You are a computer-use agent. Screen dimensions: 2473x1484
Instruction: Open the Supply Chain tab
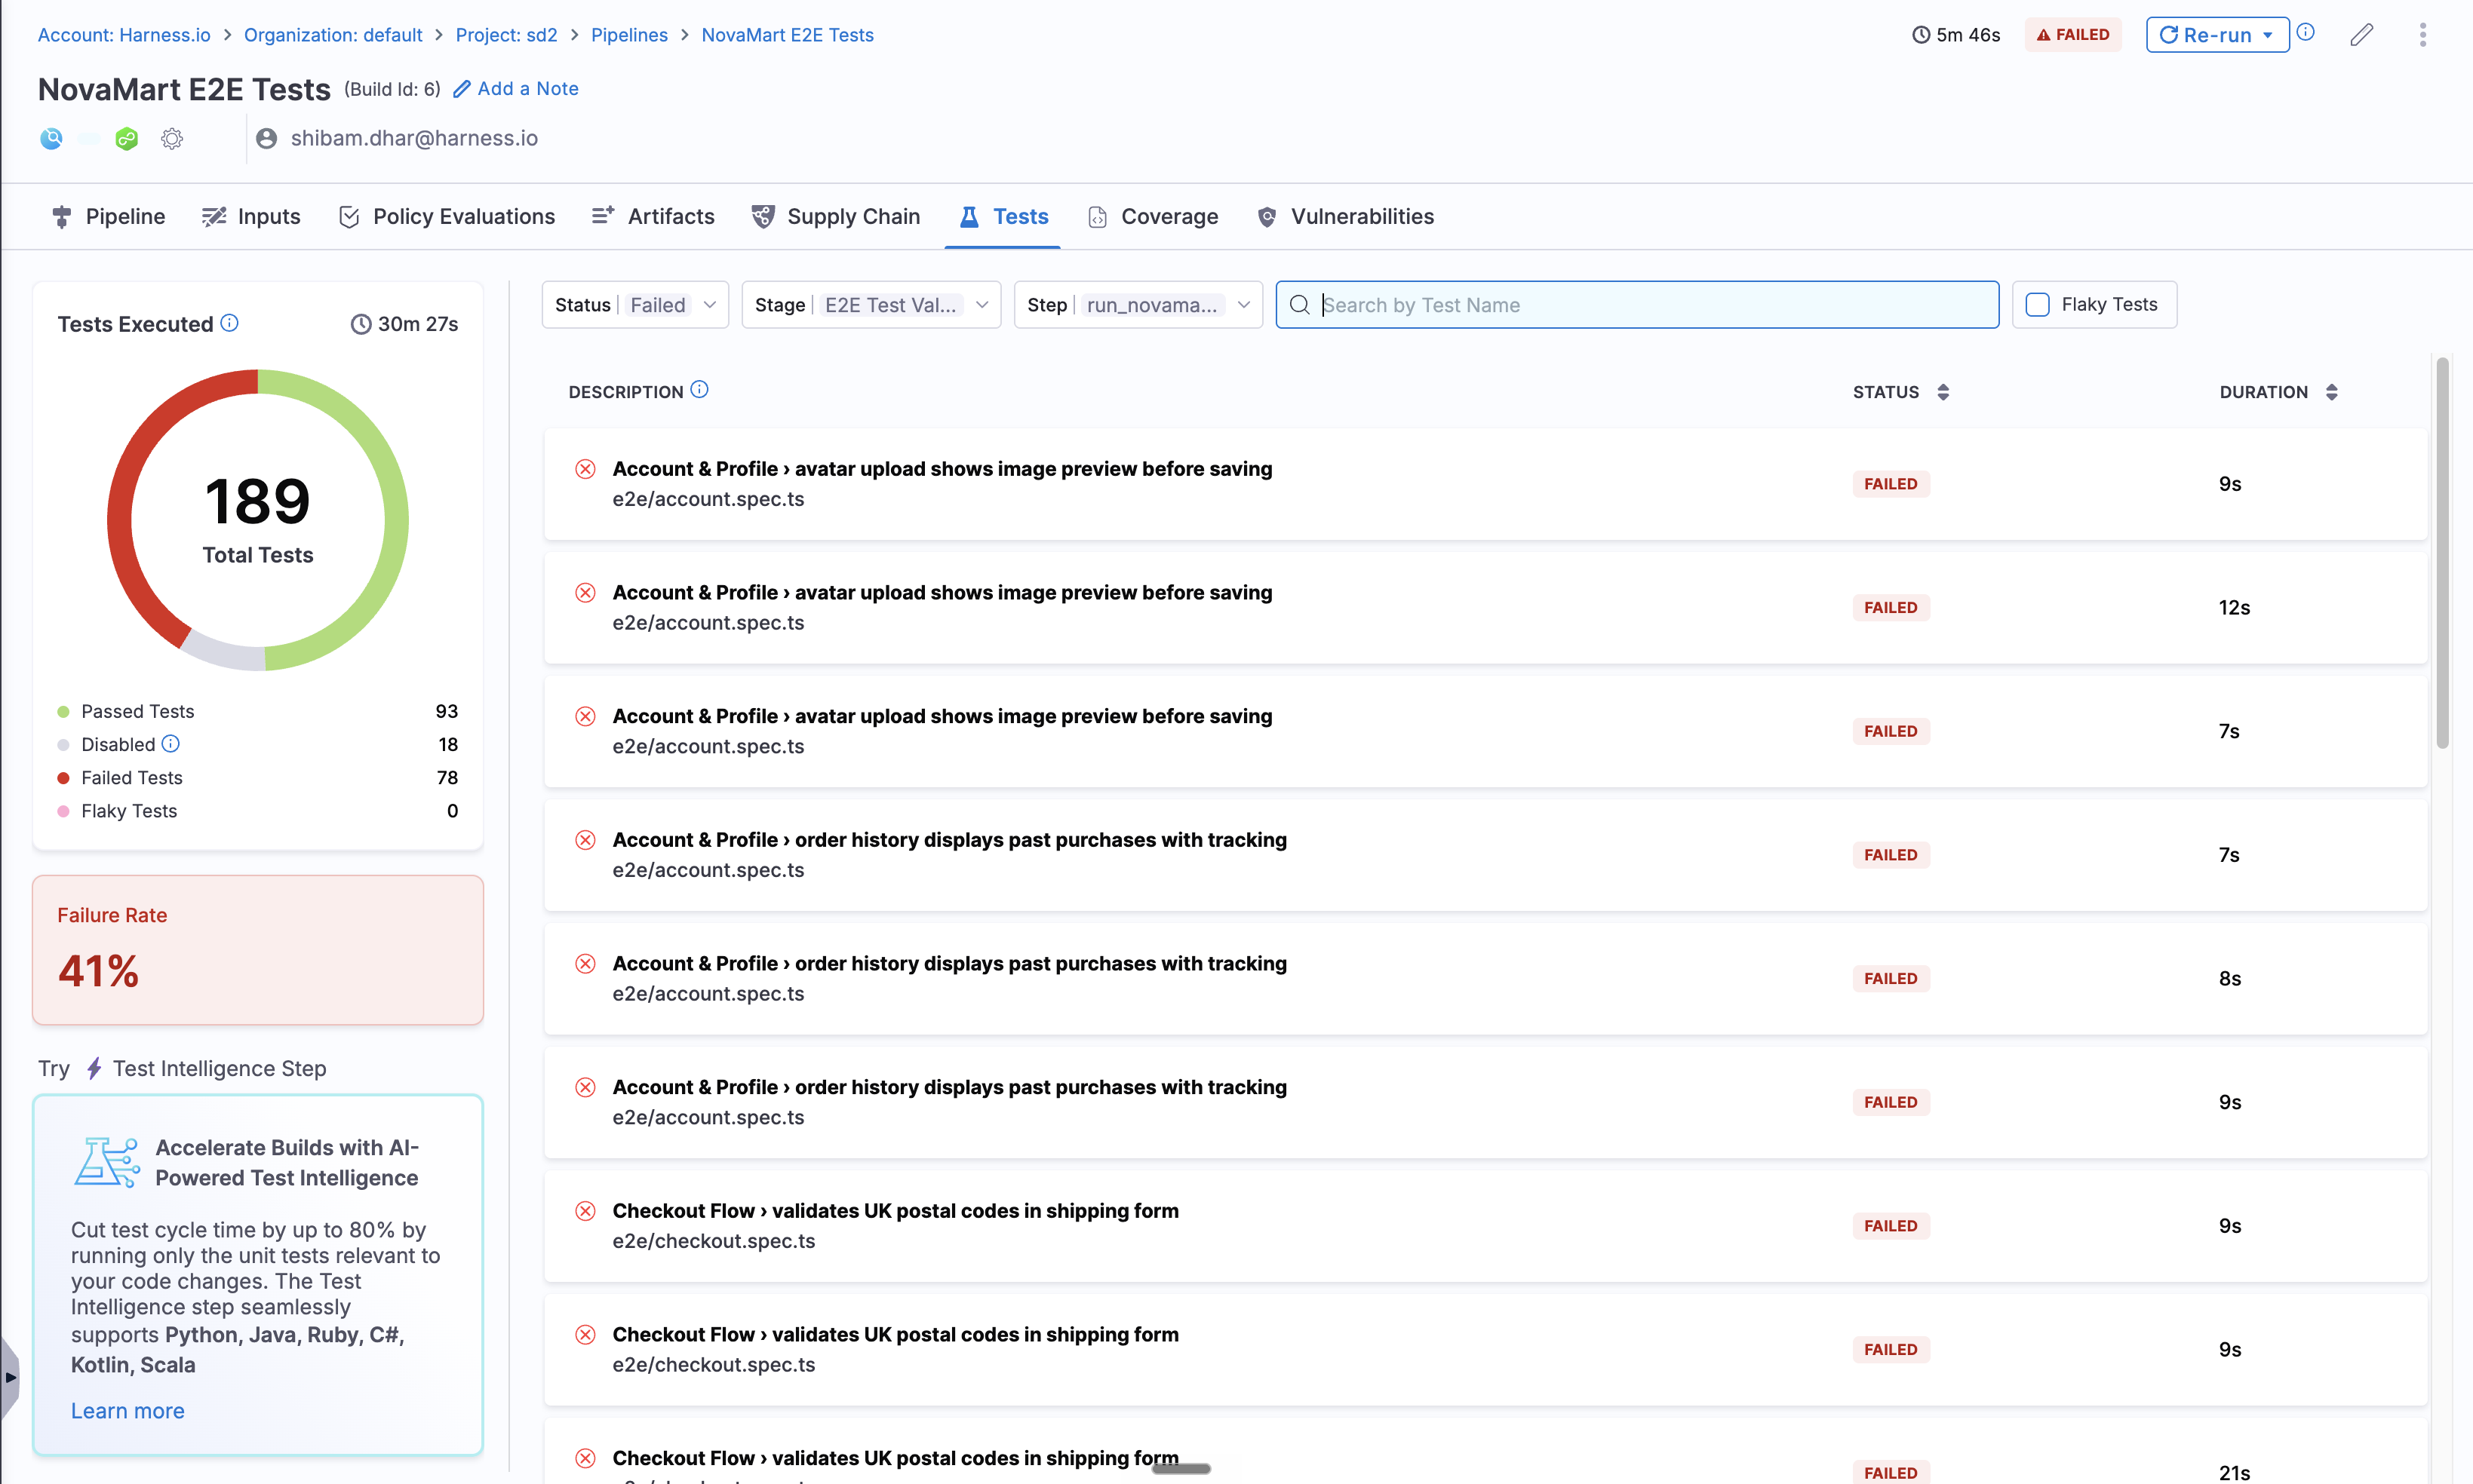tap(835, 216)
